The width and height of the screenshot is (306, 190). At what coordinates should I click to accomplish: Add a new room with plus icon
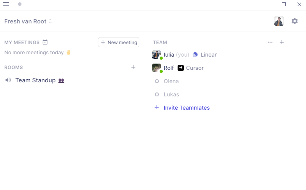[x=133, y=67]
